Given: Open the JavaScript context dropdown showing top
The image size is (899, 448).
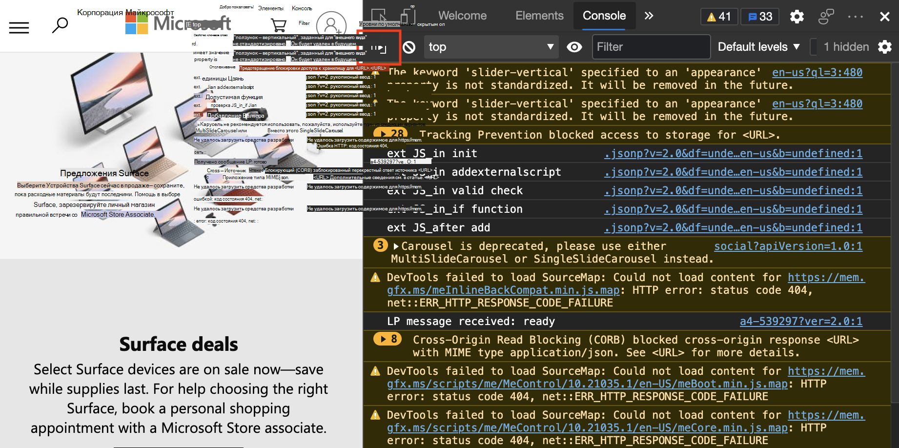Looking at the screenshot, I should 491,47.
